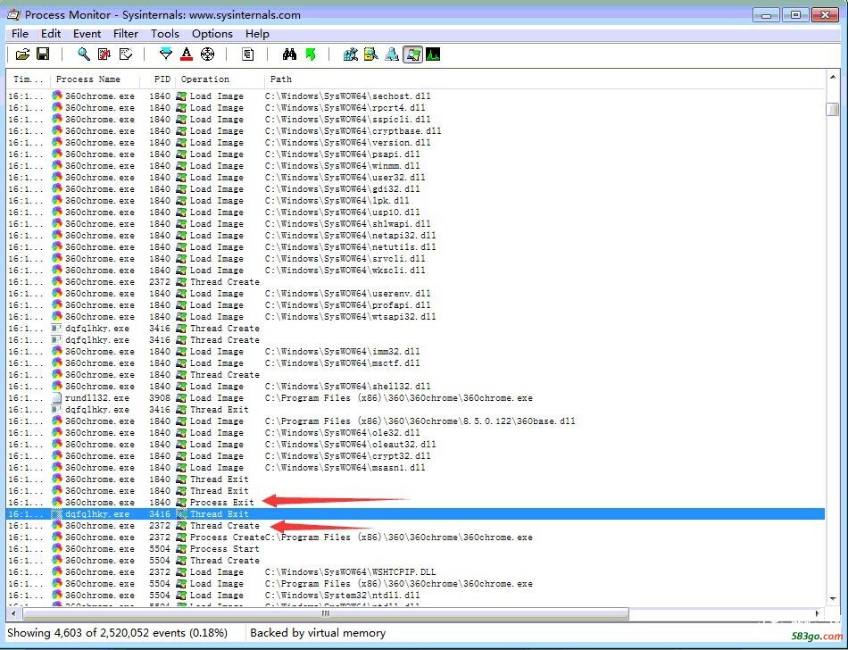Click the Save floppy disk icon
Image resolution: width=848 pixels, height=650 pixels.
tap(43, 54)
